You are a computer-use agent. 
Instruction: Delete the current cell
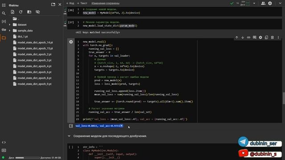[272, 37]
